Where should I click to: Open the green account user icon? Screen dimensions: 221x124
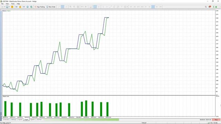tap(214, 7)
